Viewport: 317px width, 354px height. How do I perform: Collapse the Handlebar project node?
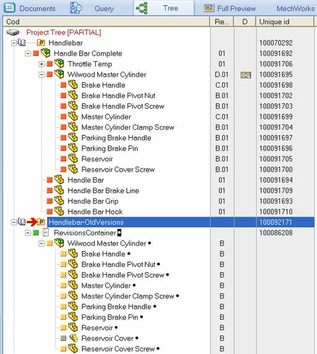tap(14, 43)
